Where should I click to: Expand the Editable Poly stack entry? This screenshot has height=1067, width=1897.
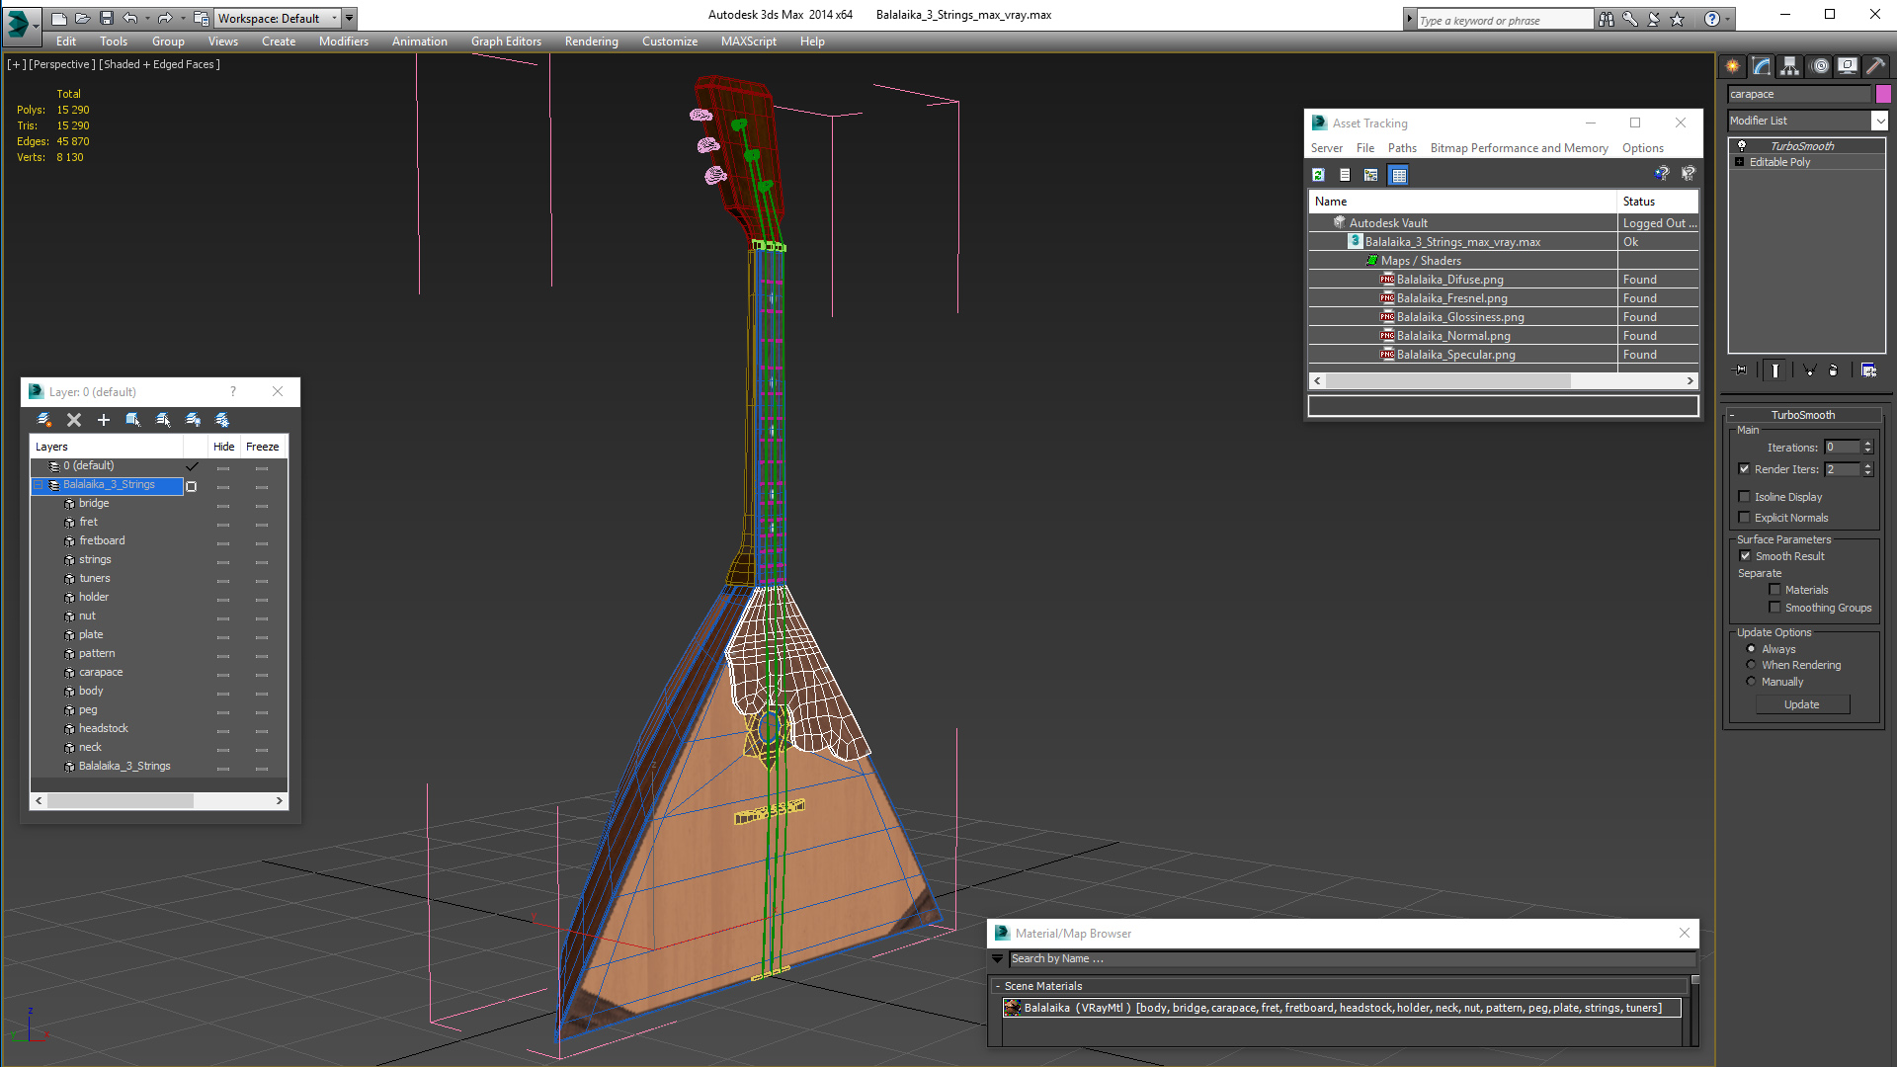[x=1739, y=162]
